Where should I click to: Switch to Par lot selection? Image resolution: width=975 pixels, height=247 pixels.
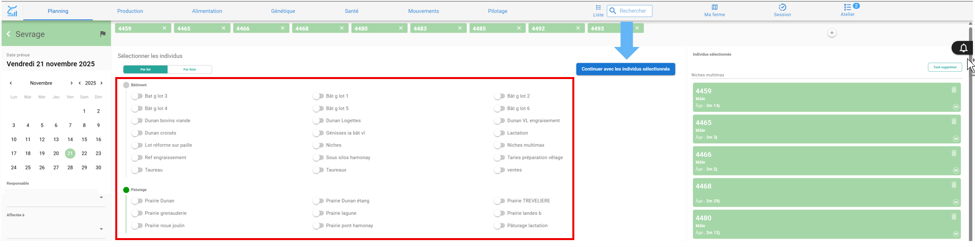tap(145, 70)
